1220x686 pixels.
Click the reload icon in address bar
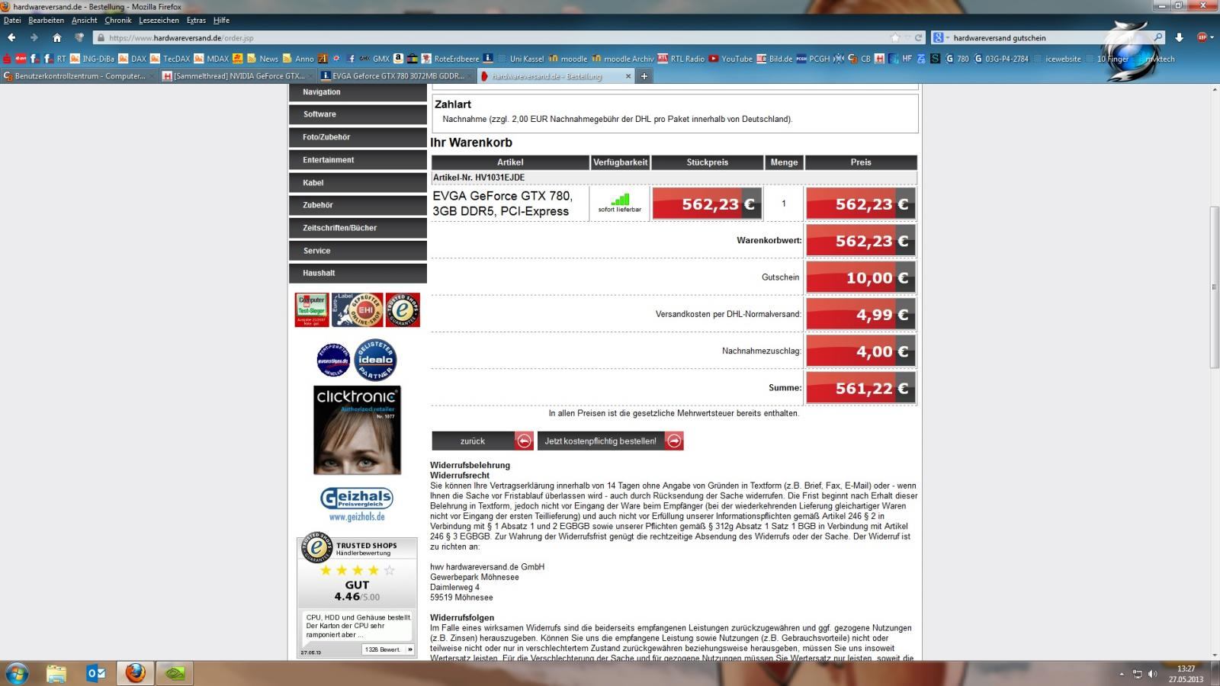coord(919,37)
